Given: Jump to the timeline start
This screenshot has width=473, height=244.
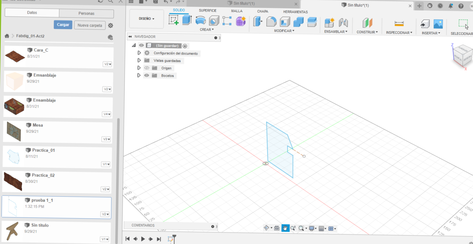Looking at the screenshot, I should point(127,239).
